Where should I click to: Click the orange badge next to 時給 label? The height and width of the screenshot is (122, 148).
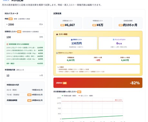[11, 19]
